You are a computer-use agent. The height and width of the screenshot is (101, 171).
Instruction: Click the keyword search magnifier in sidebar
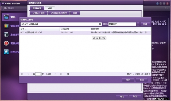click(x=4, y=8)
